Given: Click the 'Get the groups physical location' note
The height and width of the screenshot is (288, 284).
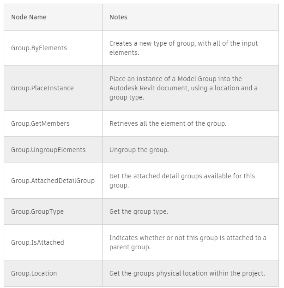Looking at the screenshot, I should pos(187,273).
